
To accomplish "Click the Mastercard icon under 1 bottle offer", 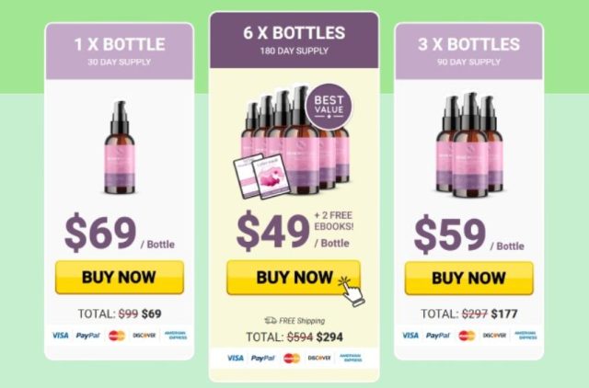I will click(117, 336).
